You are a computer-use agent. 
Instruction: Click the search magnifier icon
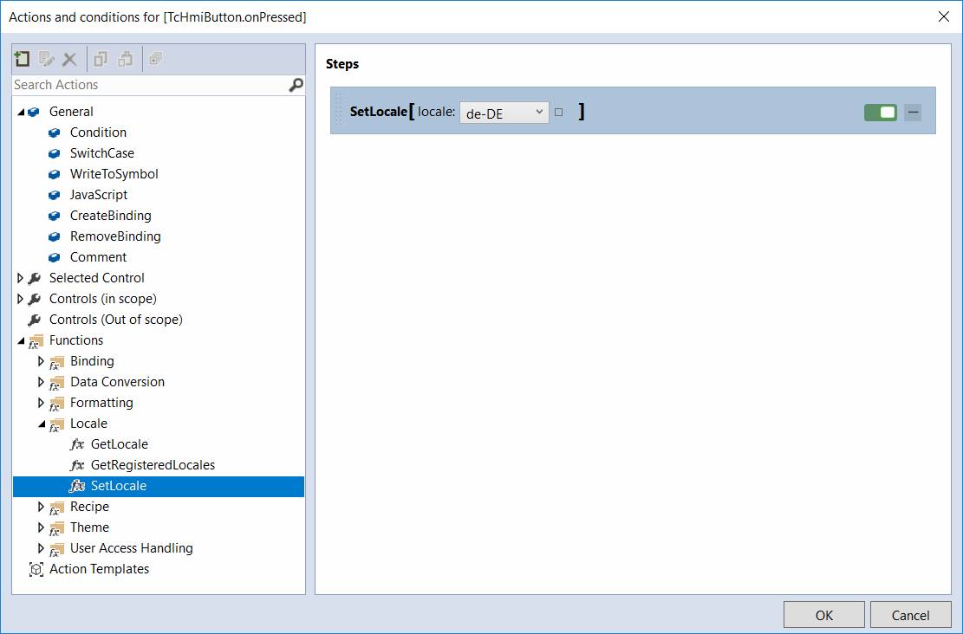tap(296, 85)
